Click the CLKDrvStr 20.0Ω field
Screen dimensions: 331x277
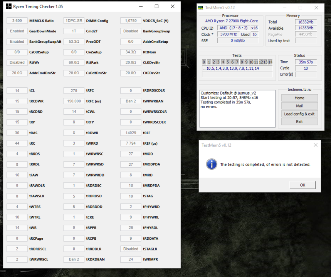pyautogui.click(x=131, y=62)
